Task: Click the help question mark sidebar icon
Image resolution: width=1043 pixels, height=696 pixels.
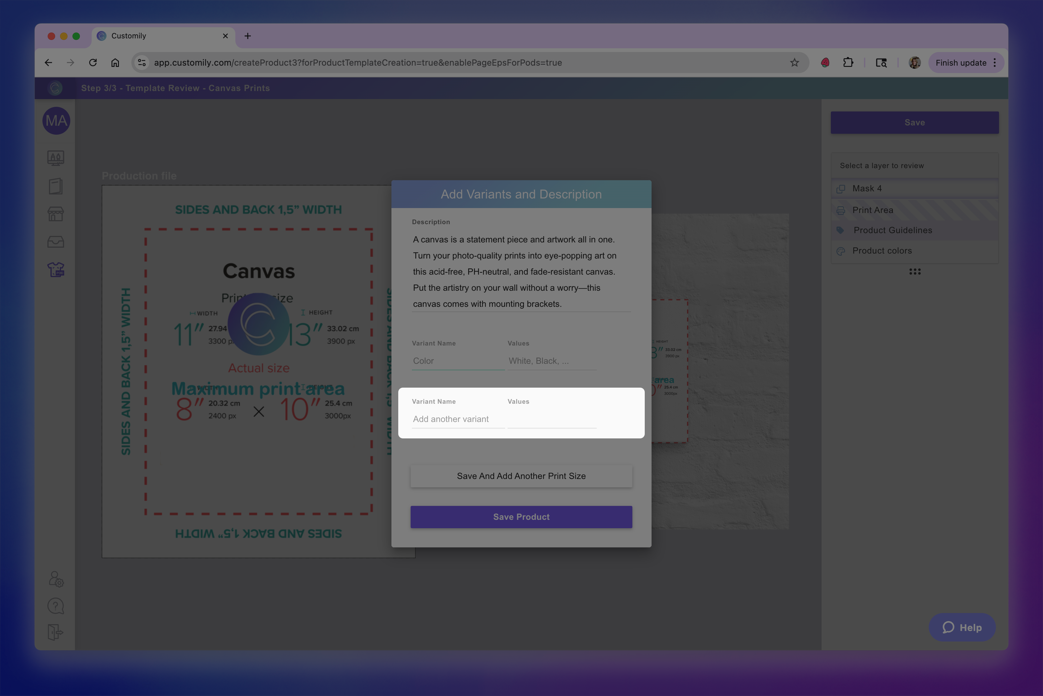Action: pyautogui.click(x=55, y=606)
